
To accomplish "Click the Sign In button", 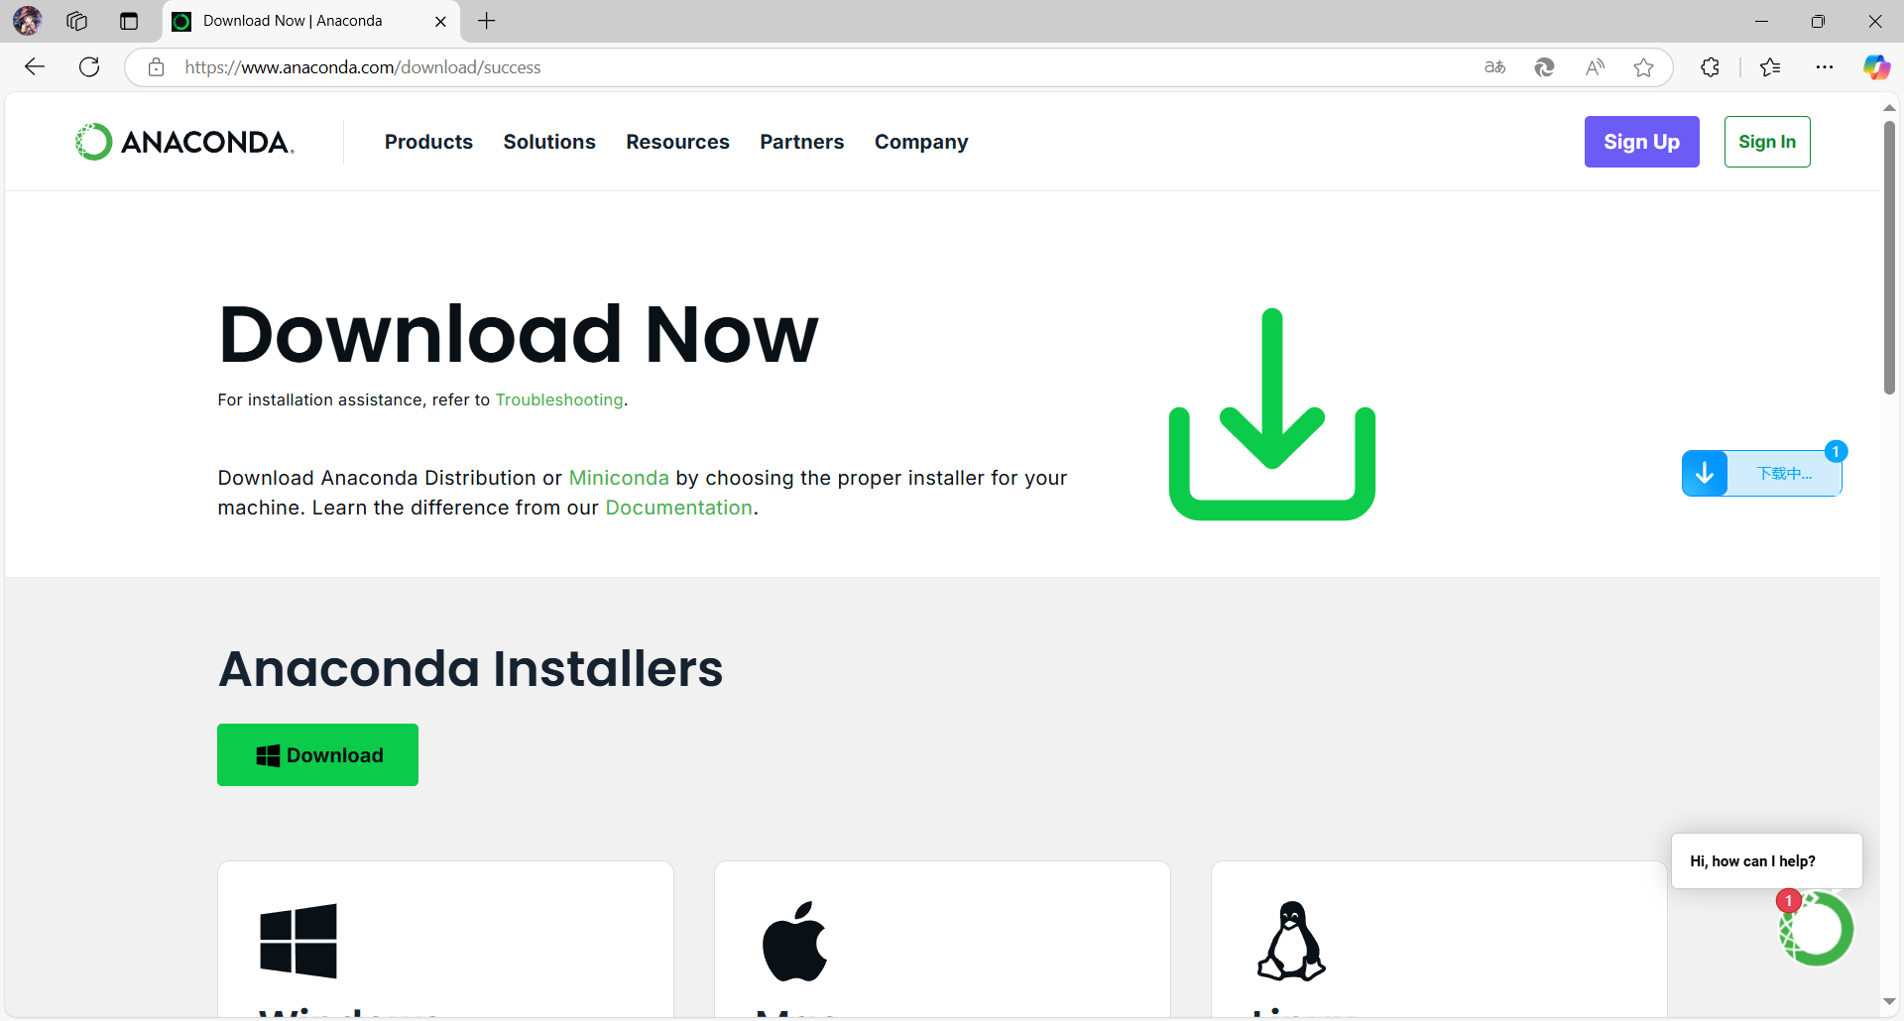I will coord(1767,142).
